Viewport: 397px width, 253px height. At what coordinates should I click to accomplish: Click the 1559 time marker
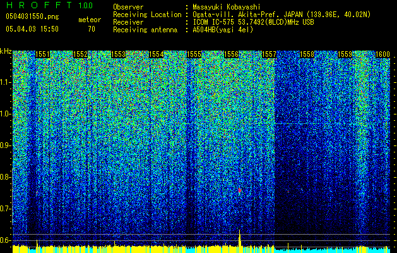point(345,54)
